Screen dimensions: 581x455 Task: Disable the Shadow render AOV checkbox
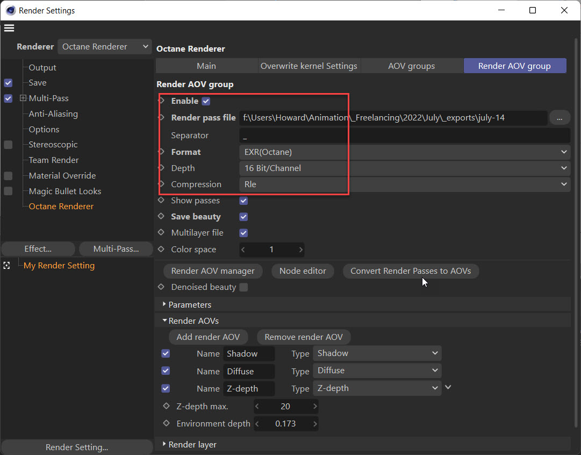pyautogui.click(x=166, y=354)
